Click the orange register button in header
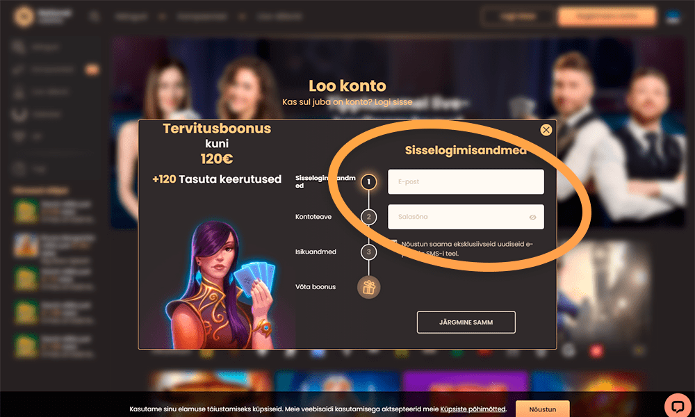The image size is (695, 417). (607, 17)
